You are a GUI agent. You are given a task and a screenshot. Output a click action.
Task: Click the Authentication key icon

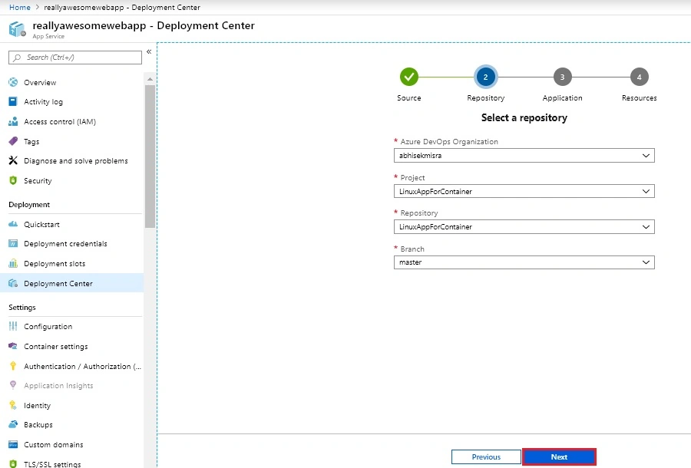13,366
